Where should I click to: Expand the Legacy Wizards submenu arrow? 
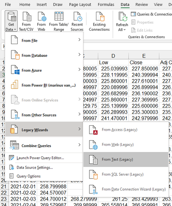click(79, 129)
